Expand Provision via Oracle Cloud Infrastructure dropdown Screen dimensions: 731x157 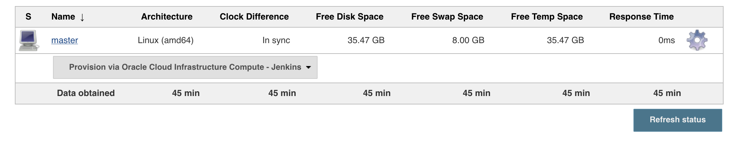(x=185, y=67)
